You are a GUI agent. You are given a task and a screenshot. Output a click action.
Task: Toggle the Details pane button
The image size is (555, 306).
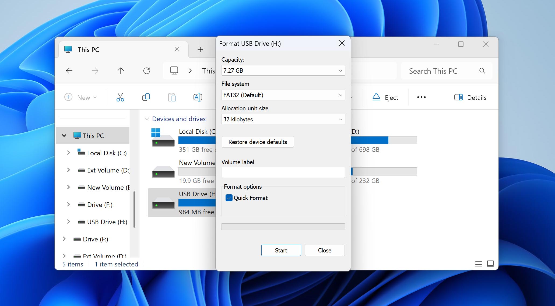[x=470, y=97]
